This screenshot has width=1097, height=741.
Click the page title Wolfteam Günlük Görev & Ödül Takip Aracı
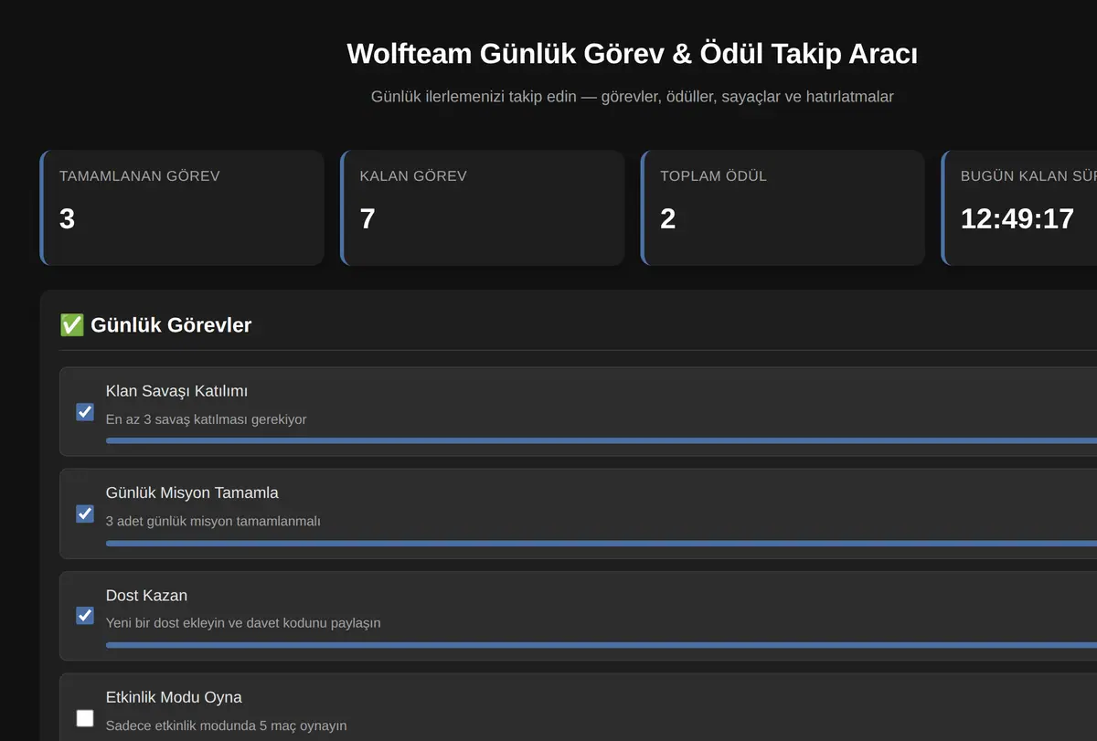(633, 54)
